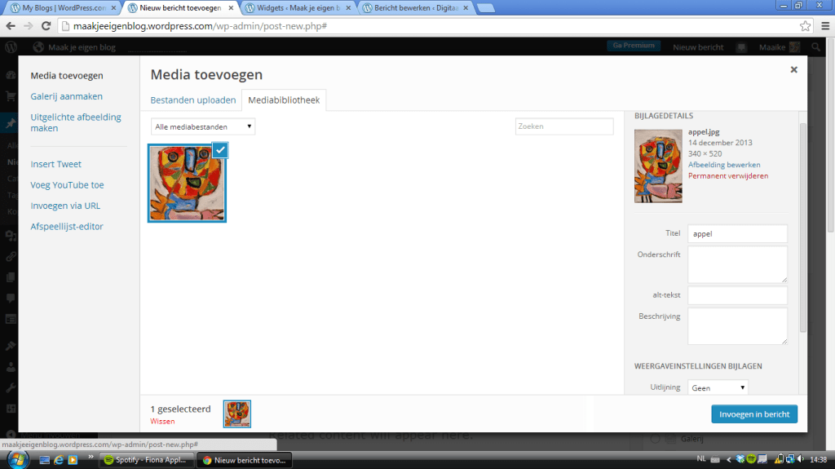Screen dimensions: 835x469
Task: Click the attachment details panel scrollbar
Action: pyautogui.click(x=802, y=228)
